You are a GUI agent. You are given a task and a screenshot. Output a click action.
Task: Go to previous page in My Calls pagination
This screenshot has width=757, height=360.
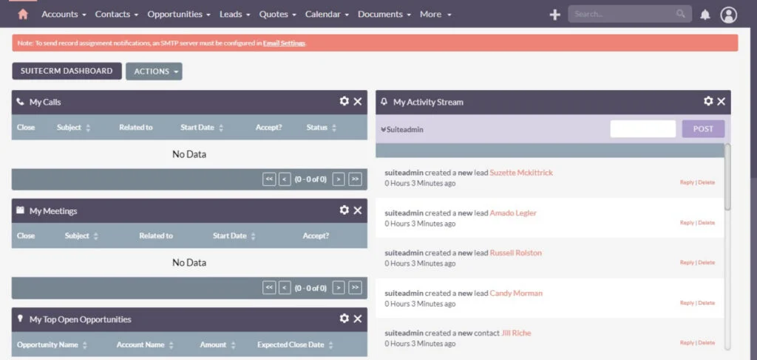tap(285, 179)
